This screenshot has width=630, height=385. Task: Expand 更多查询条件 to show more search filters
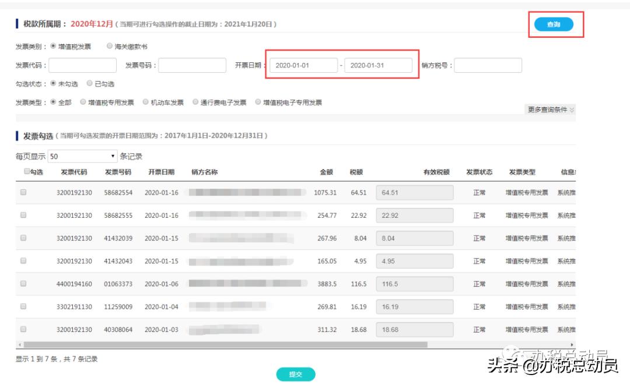(x=547, y=110)
